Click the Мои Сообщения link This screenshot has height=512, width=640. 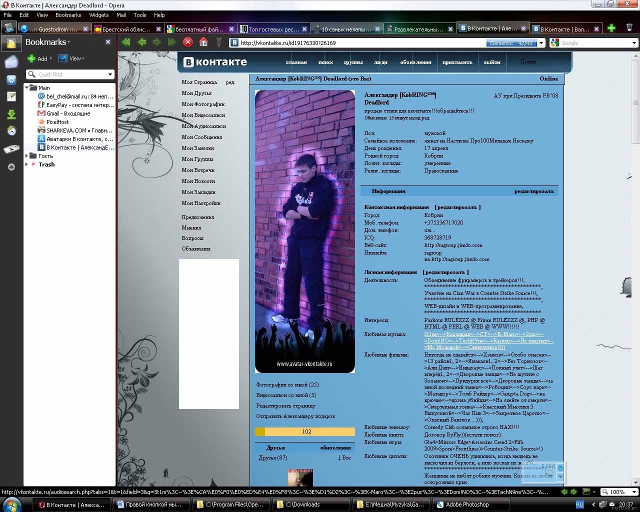[x=202, y=137]
